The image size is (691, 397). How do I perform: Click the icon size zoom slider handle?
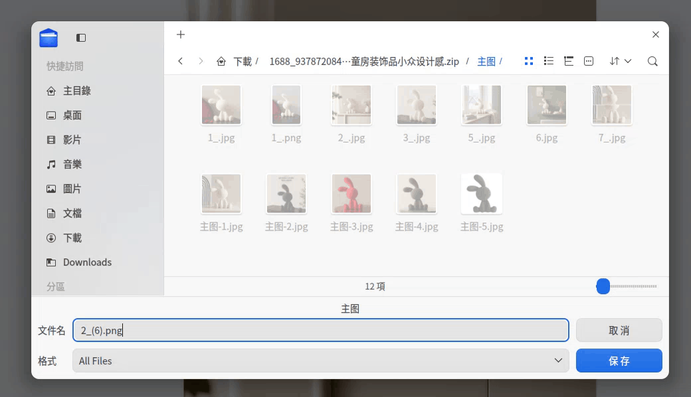(603, 286)
